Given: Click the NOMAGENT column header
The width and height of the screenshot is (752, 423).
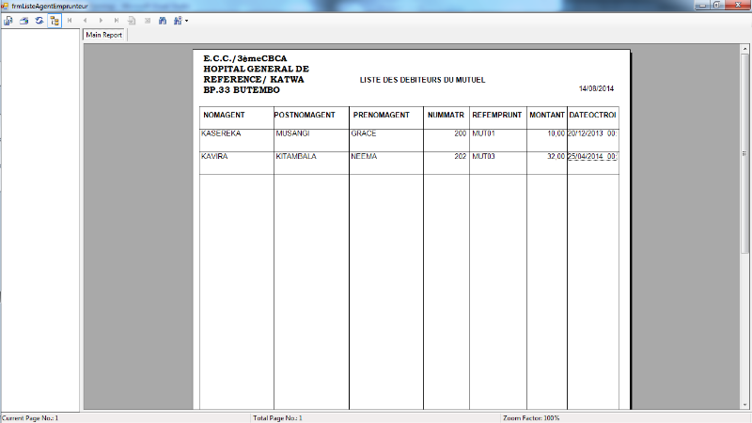Looking at the screenshot, I should 224,115.
